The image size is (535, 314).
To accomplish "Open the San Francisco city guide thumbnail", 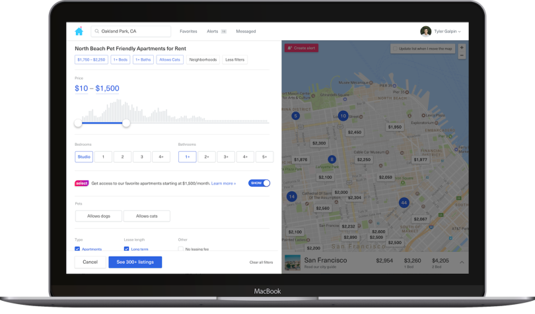I will [x=293, y=263].
